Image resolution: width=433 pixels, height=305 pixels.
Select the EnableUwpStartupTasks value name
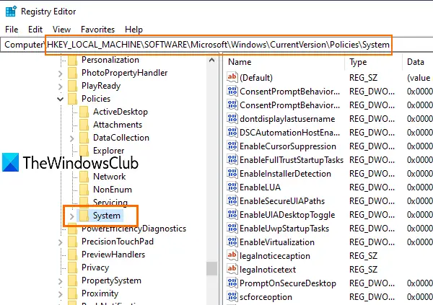pos(284,229)
